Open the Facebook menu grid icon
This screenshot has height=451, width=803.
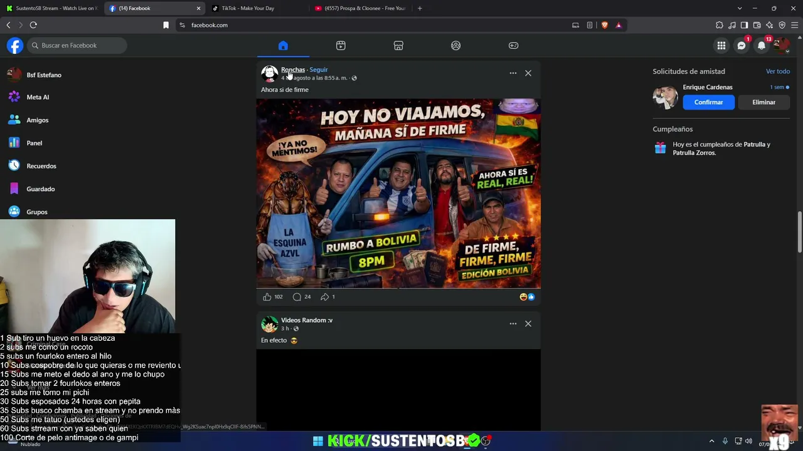click(721, 45)
